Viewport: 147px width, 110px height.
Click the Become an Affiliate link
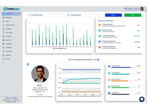click(11, 98)
